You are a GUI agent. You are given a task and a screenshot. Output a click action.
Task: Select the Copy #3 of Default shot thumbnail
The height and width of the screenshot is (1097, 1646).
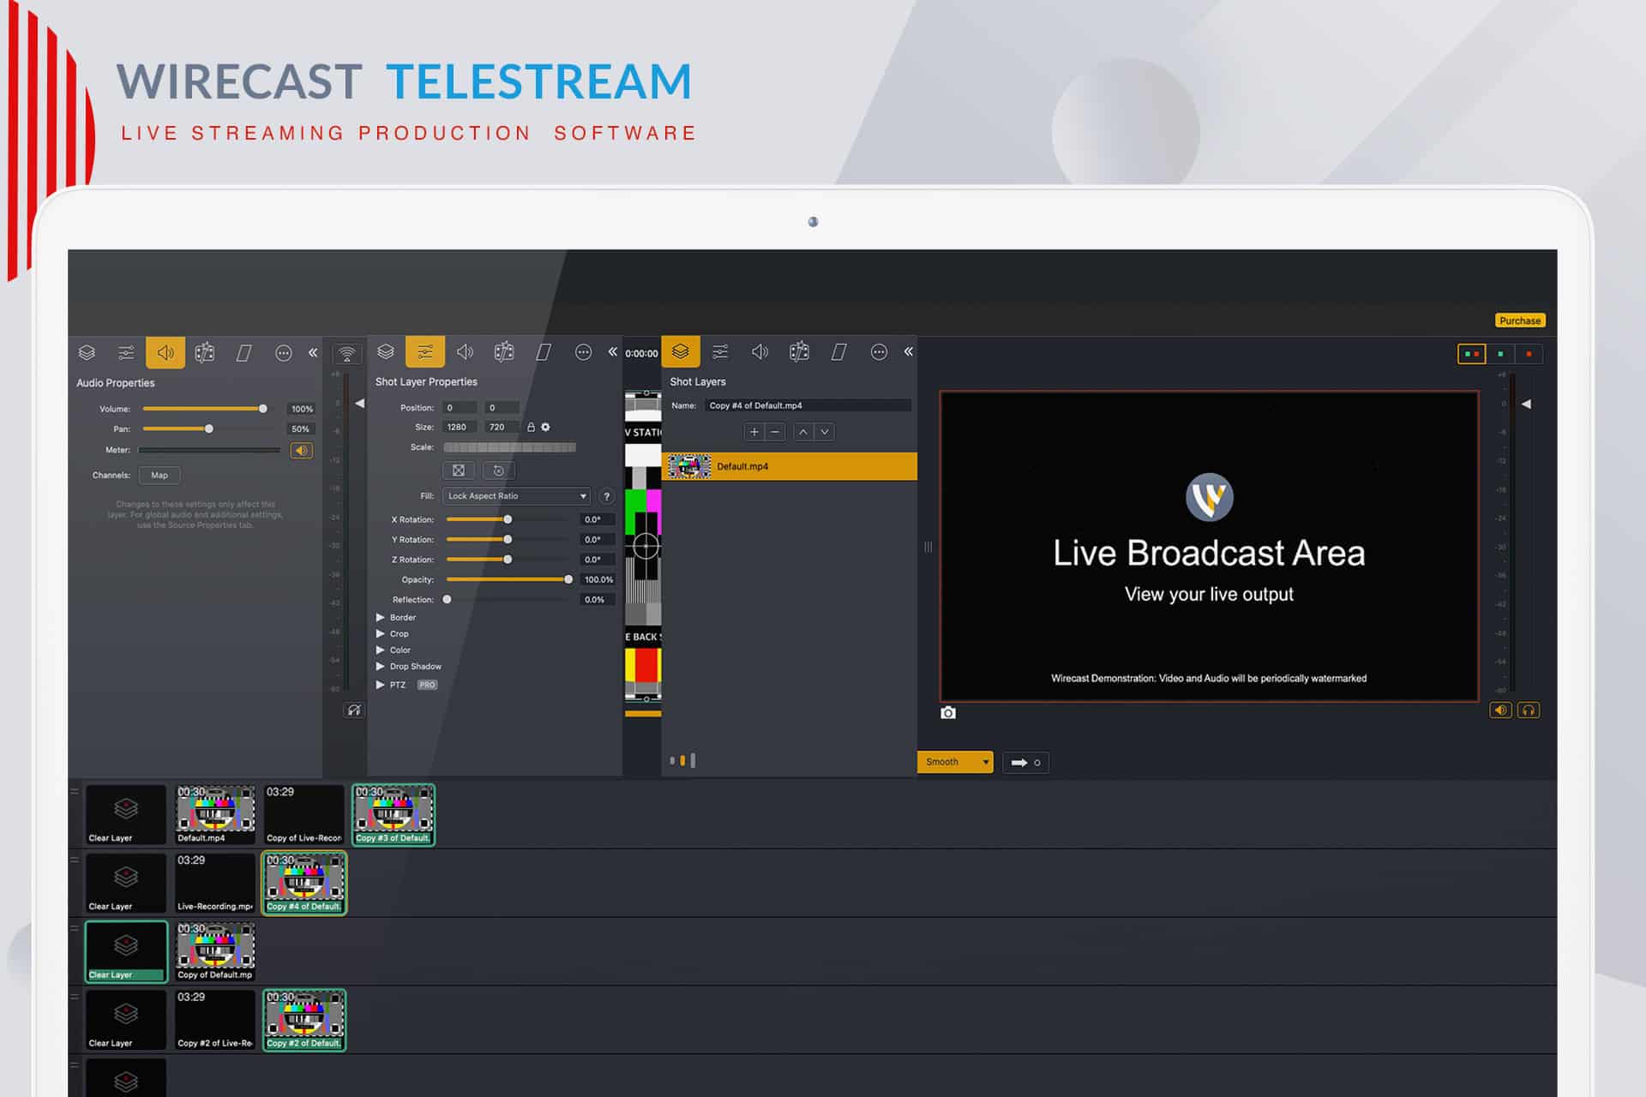click(x=393, y=815)
